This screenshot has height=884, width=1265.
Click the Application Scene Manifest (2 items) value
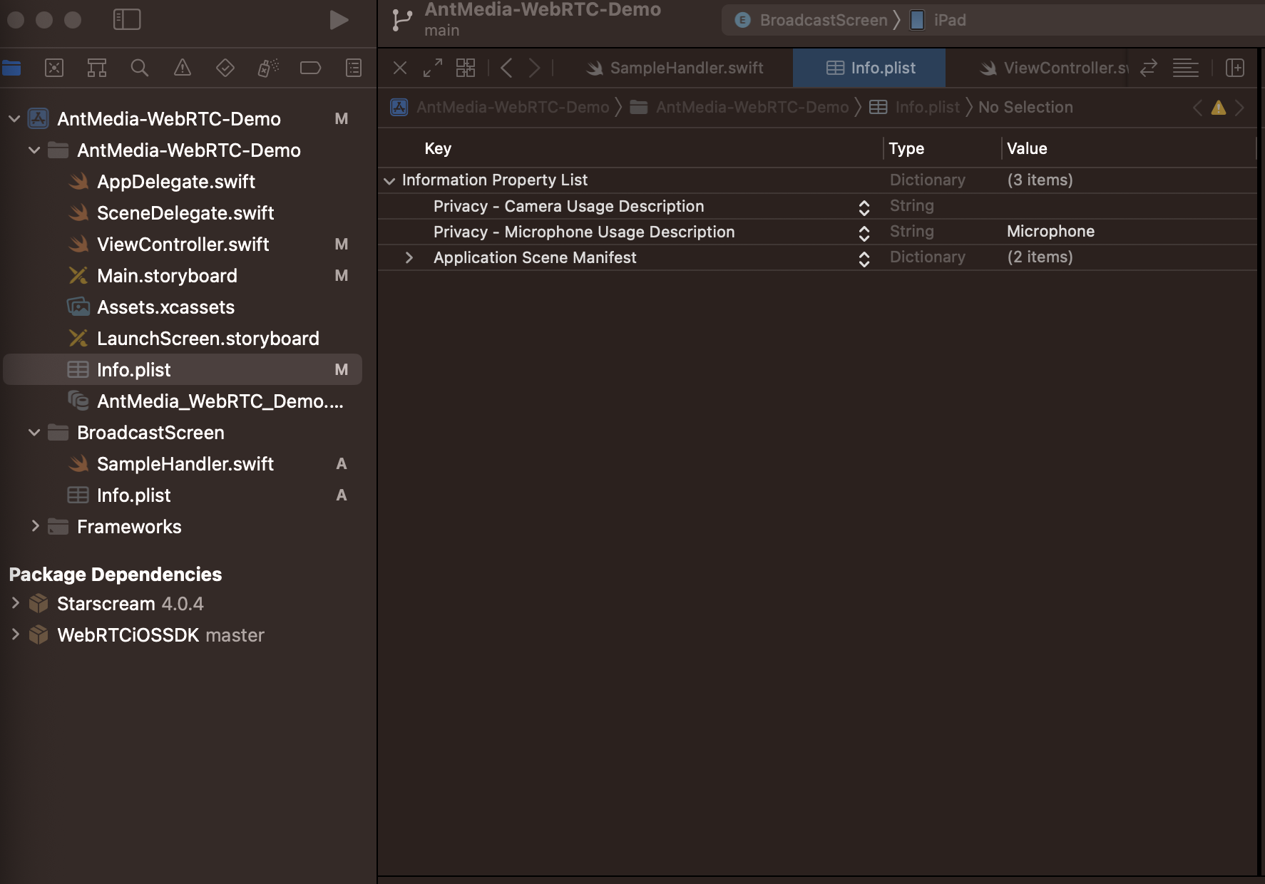click(1040, 257)
